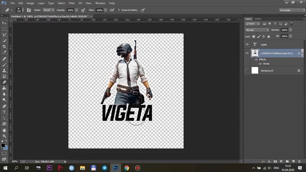Select the Blur tool
This screenshot has width=306, height=172.
(4, 94)
